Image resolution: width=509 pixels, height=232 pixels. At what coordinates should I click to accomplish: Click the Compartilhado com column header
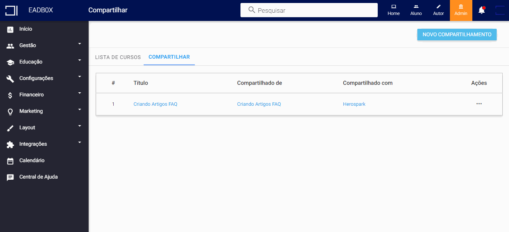click(368, 83)
